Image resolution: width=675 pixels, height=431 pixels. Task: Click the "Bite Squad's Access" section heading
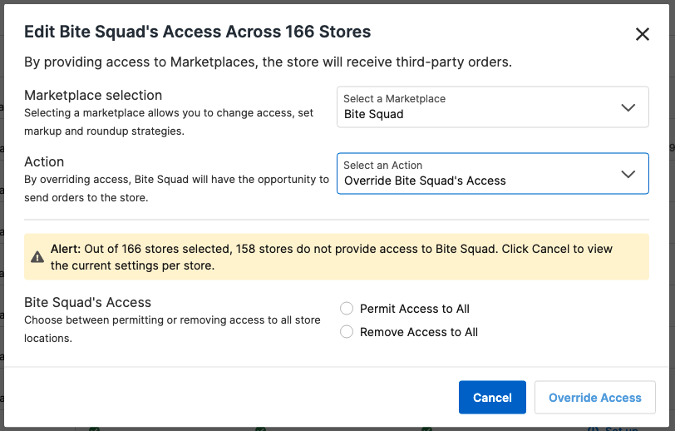click(87, 302)
